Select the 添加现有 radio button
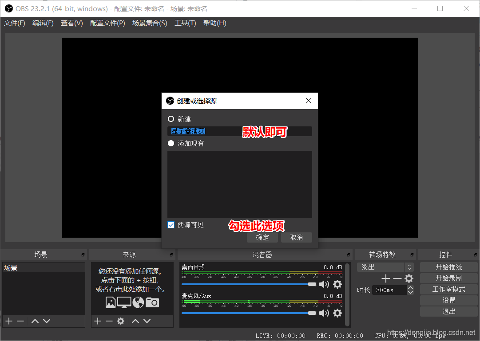480x341 pixels. 171,143
